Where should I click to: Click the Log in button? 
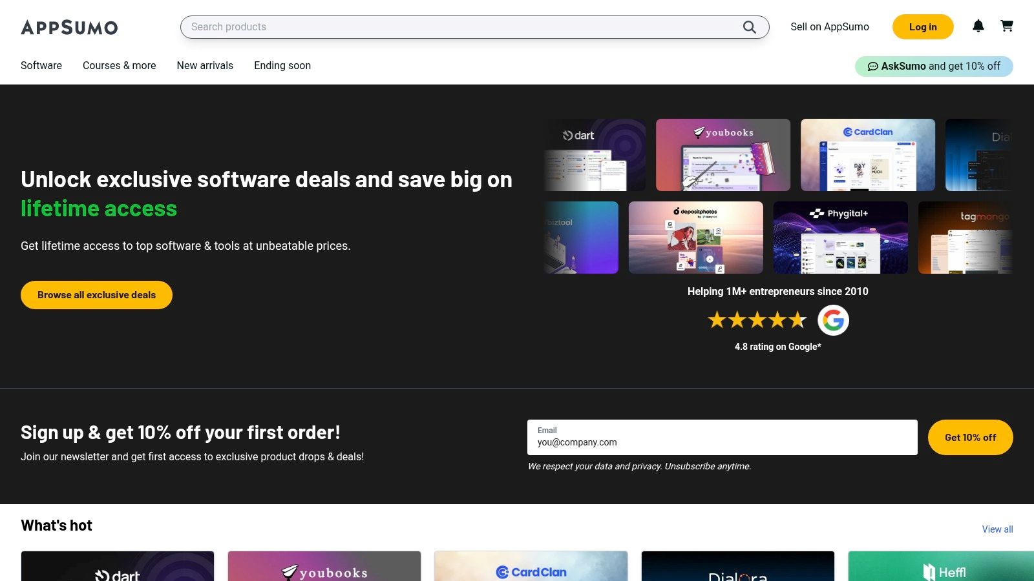click(x=923, y=27)
